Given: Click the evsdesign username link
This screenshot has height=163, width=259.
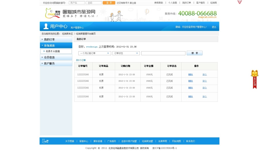Looking at the screenshot, I should tap(92, 47).
